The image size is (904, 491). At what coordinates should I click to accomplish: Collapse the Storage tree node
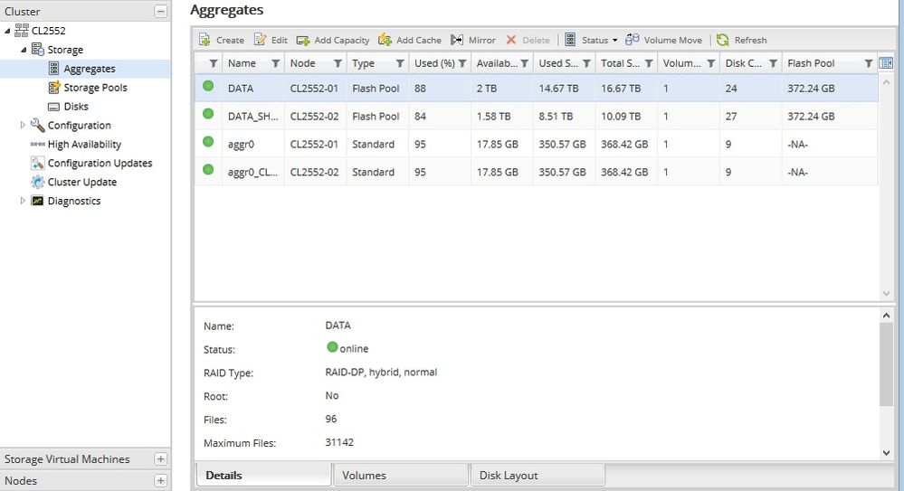24,50
